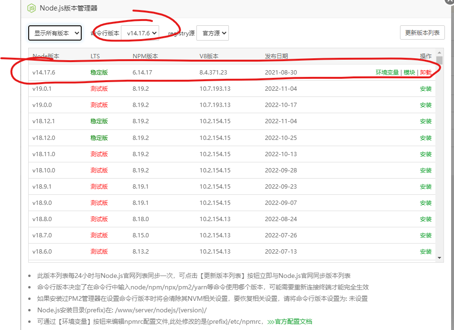This screenshot has height=330, width=454.
Task: Install Node v18.8.0
Action: (x=426, y=219)
